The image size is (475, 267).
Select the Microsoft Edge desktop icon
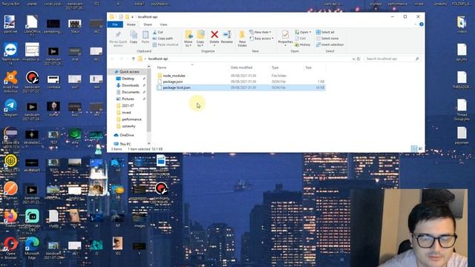[32, 248]
